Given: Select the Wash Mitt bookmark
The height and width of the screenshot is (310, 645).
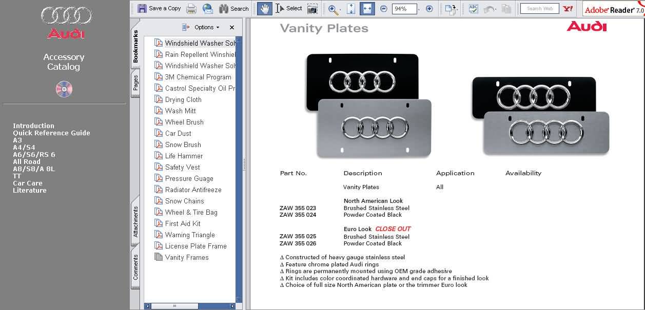Looking at the screenshot, I should tap(181, 111).
